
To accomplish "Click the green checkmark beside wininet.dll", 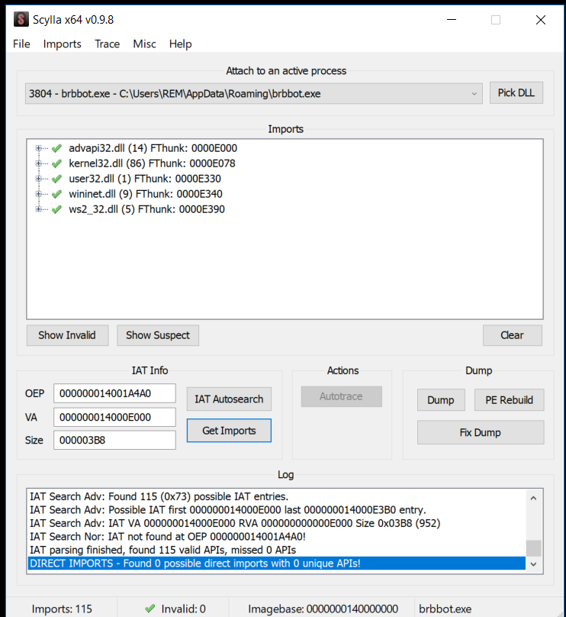I will coord(56,194).
